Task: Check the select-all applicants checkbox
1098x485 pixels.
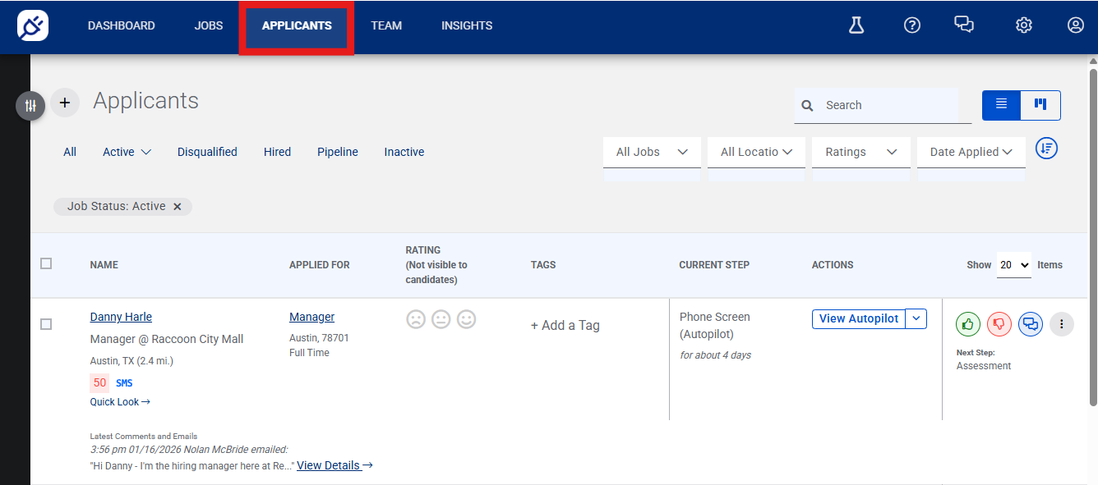Action: (46, 263)
